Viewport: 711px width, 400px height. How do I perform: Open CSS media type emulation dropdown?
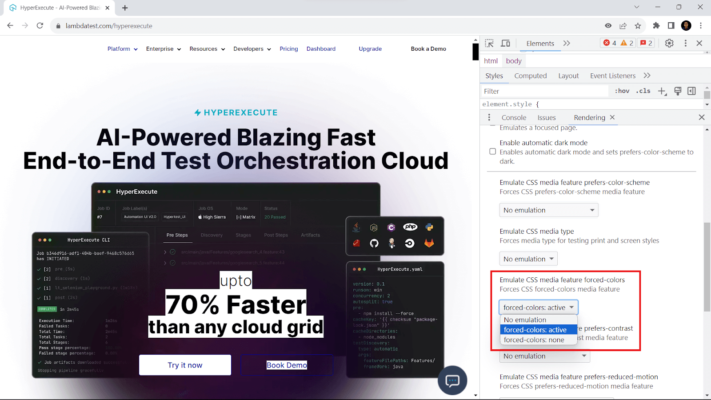click(528, 259)
